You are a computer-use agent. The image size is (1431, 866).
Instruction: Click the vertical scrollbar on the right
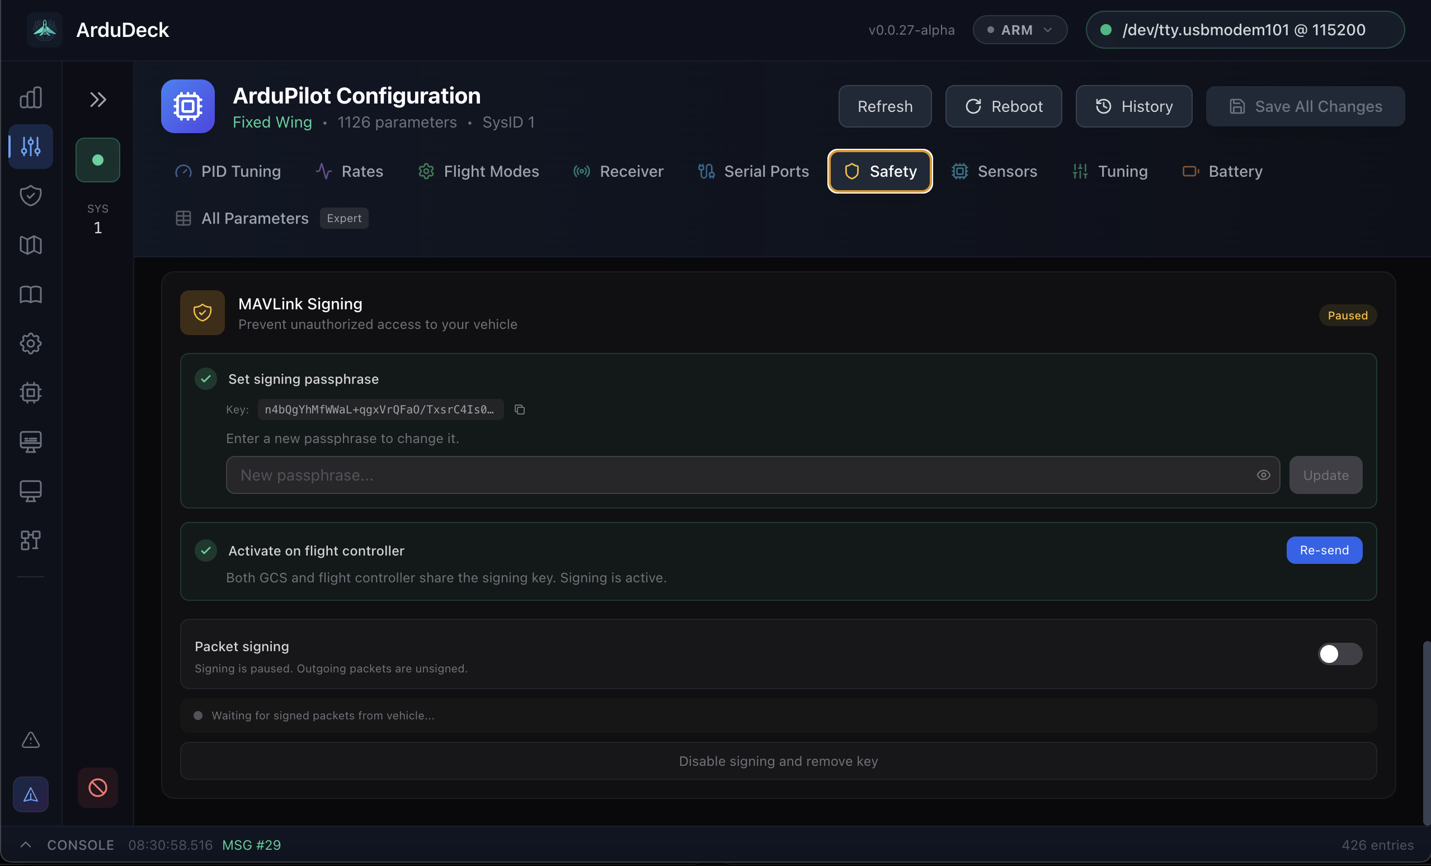click(1427, 732)
